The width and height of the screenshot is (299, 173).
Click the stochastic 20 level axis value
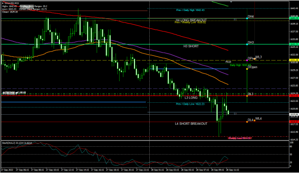pyautogui.click(x=291, y=162)
